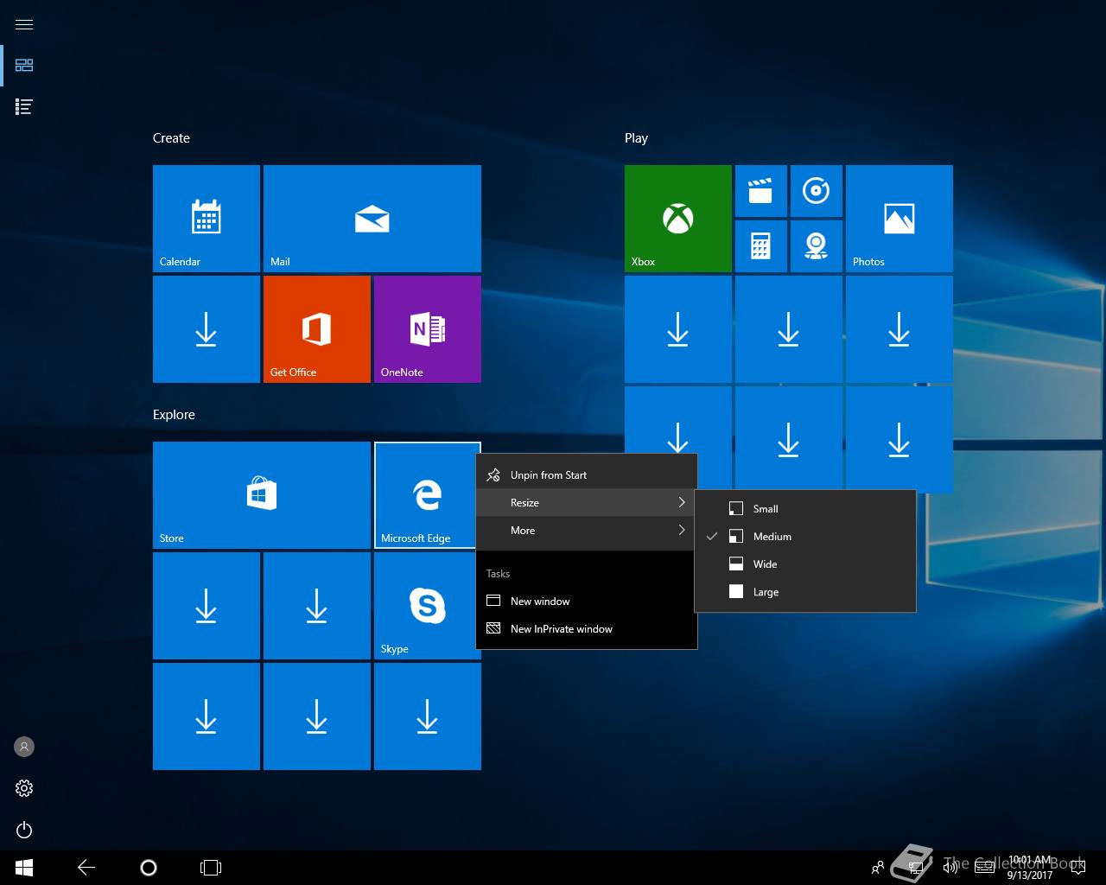Click the Microsoft Edge tile
The width and height of the screenshot is (1106, 885).
tap(426, 495)
